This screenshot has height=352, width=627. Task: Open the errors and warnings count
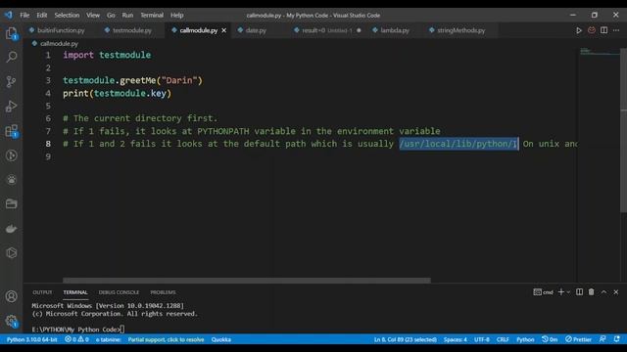point(76,339)
